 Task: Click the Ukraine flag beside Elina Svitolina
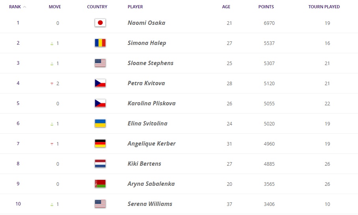point(100,123)
